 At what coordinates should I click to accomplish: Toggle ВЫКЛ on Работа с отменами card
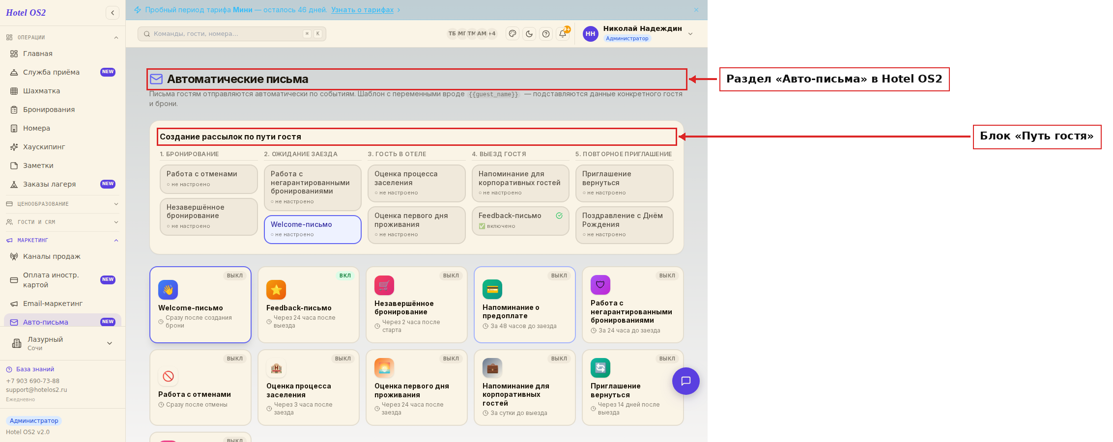[x=235, y=359]
